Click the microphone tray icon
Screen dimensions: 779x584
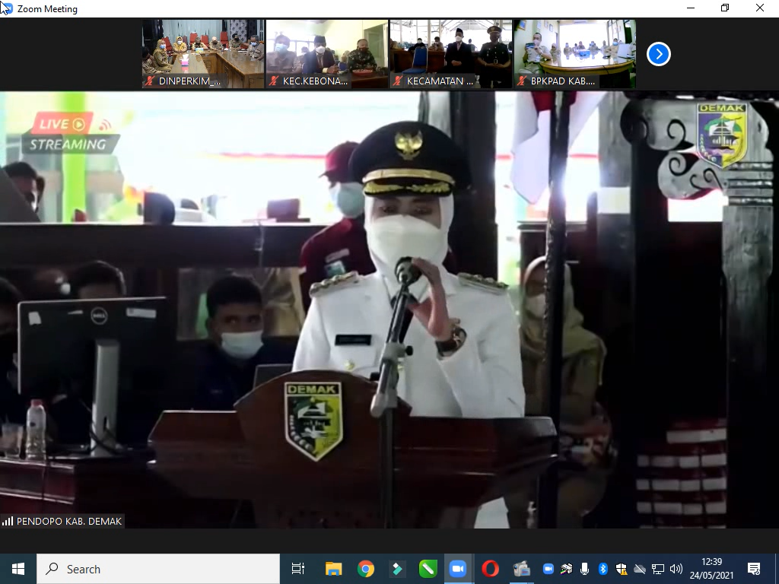[584, 569]
